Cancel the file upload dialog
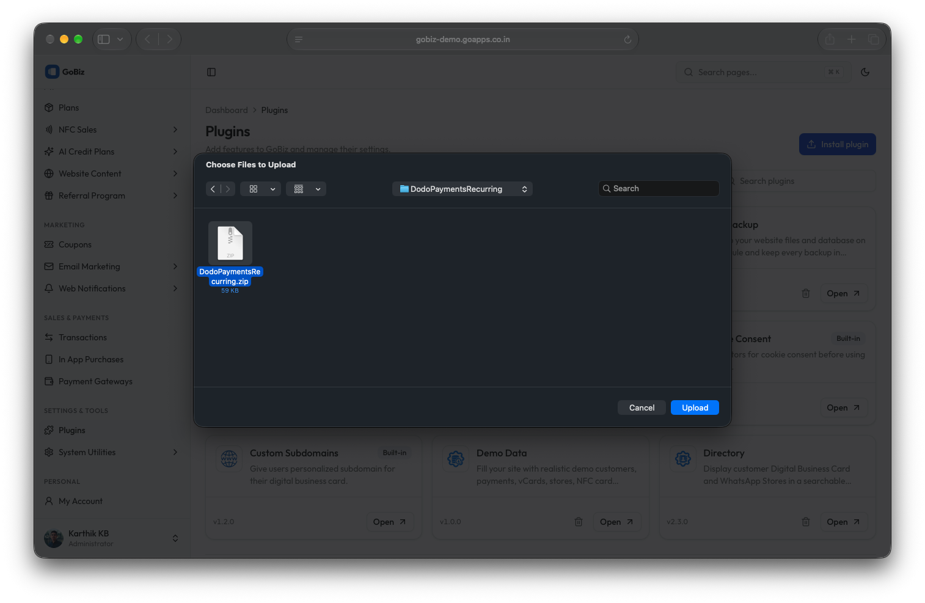The height and width of the screenshot is (603, 925). 642,407
